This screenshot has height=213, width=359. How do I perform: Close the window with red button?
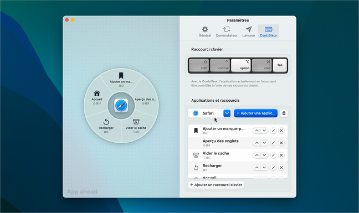pos(67,20)
